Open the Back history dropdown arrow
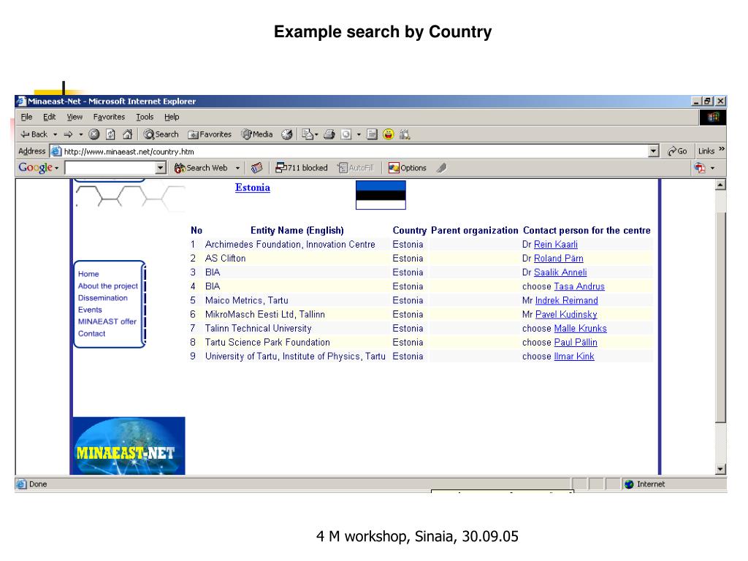The image size is (748, 561). [x=56, y=134]
